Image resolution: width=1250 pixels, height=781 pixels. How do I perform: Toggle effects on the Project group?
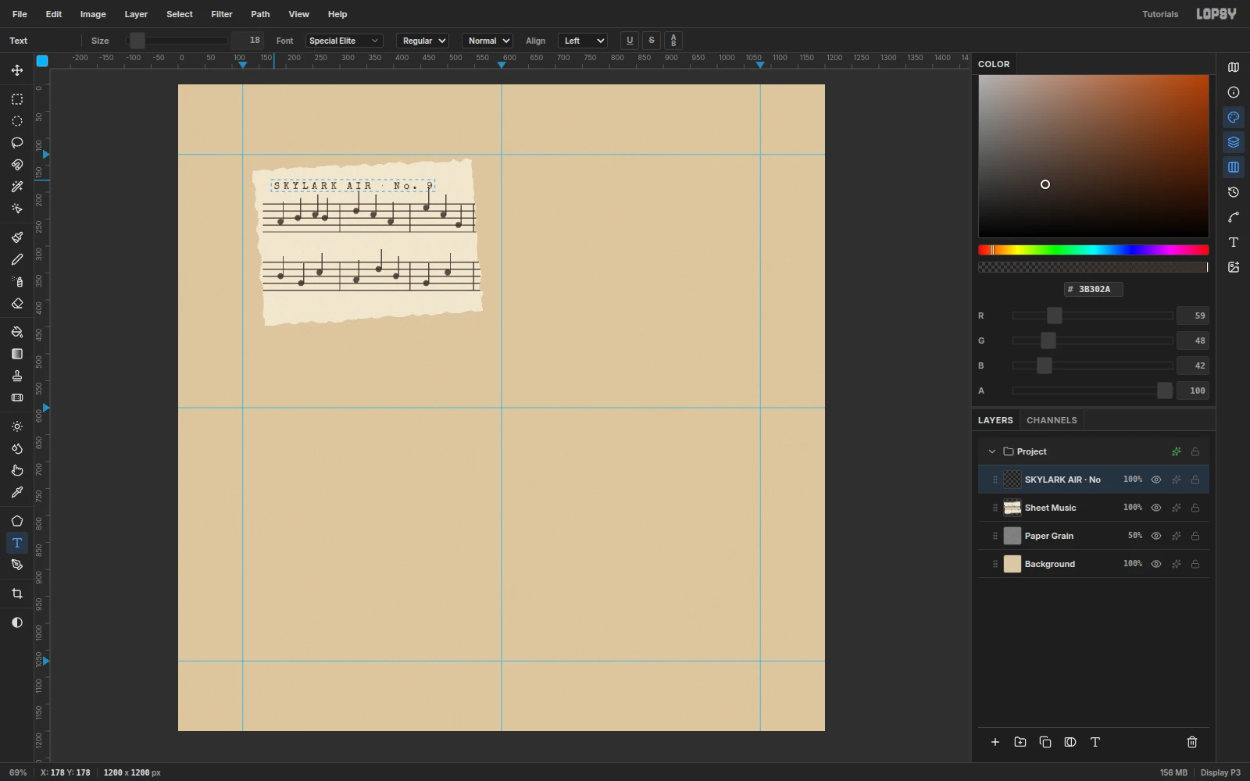(1177, 451)
